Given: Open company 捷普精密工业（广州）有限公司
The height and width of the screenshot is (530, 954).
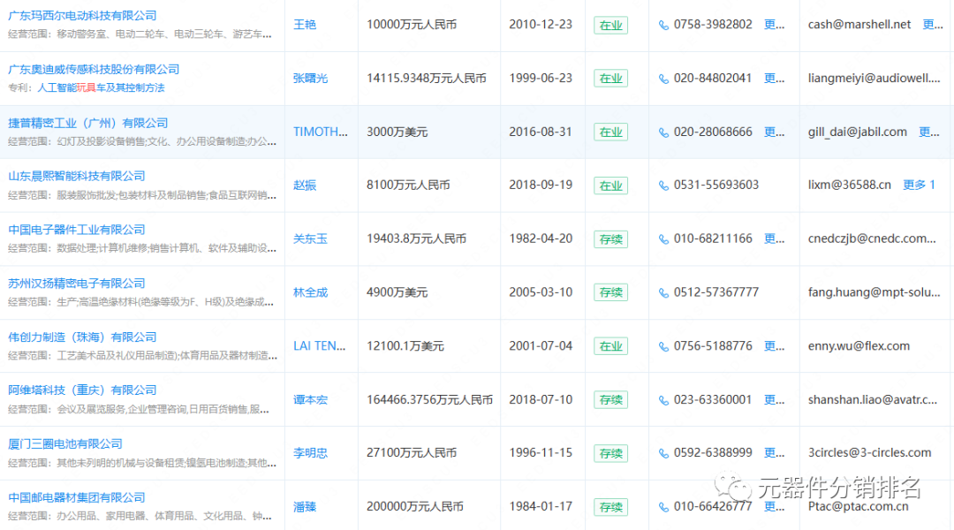Looking at the screenshot, I should (87, 123).
